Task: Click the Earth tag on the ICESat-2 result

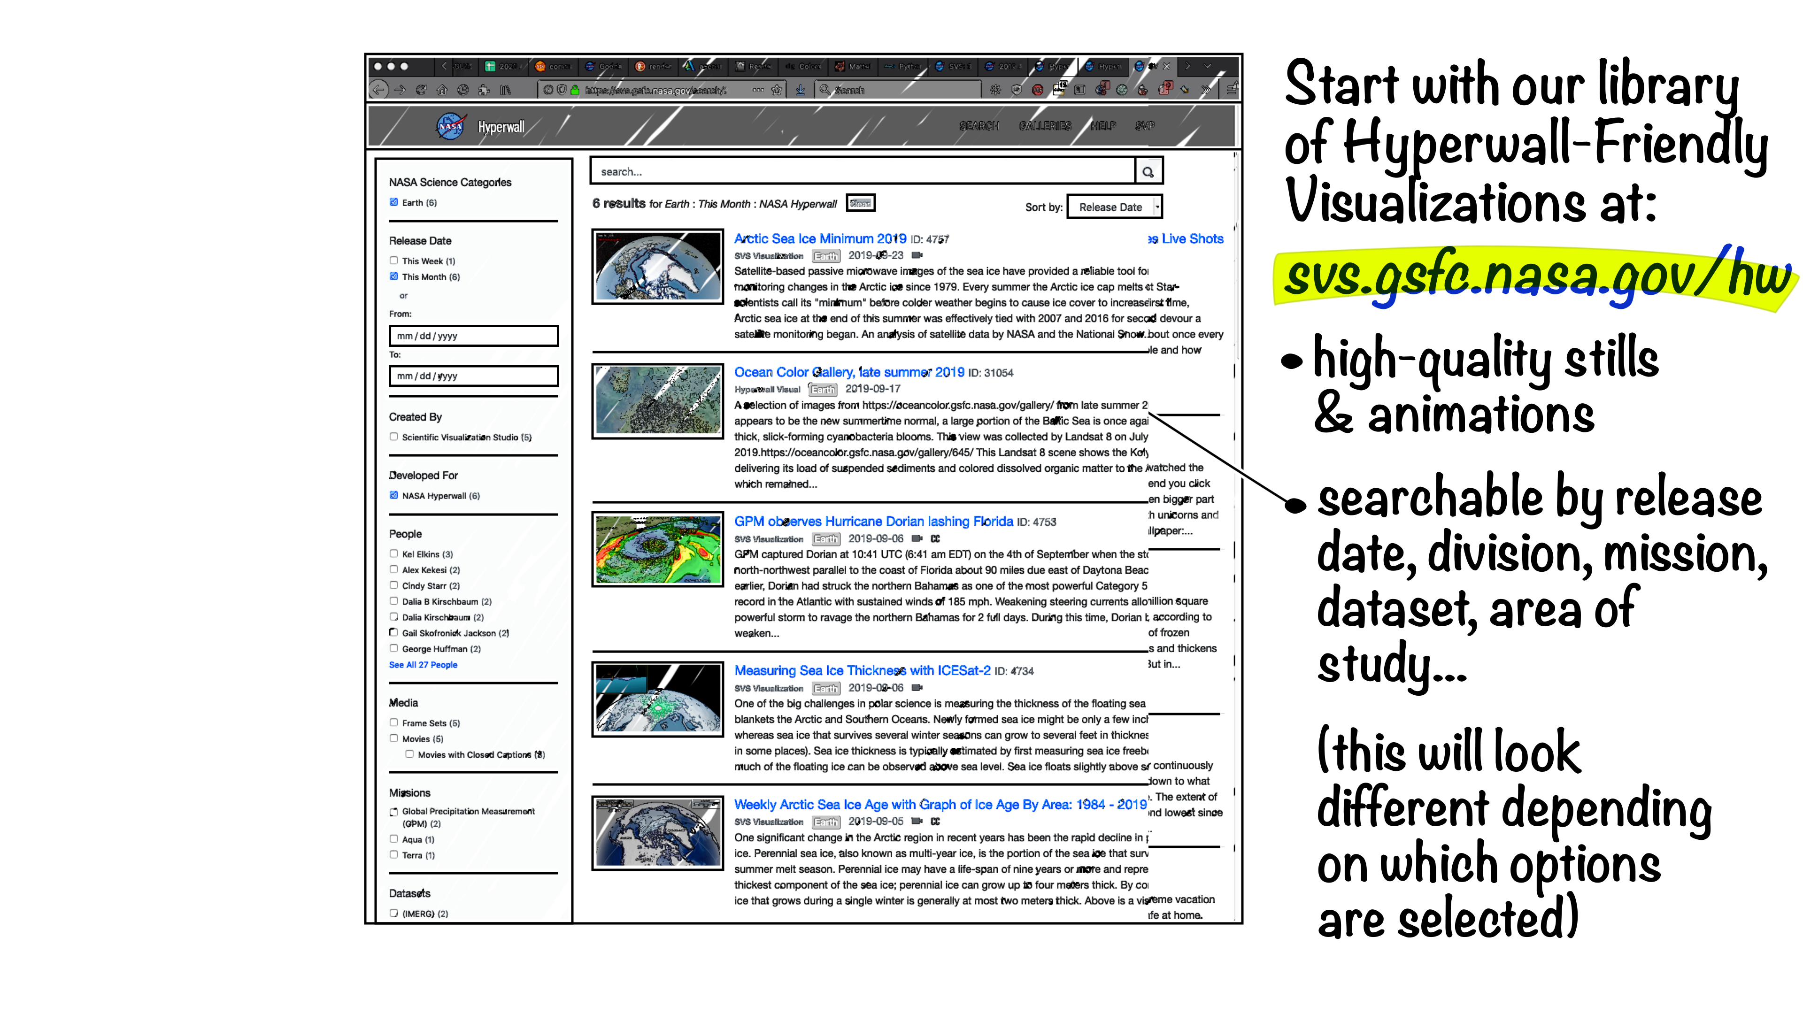Action: click(x=826, y=688)
